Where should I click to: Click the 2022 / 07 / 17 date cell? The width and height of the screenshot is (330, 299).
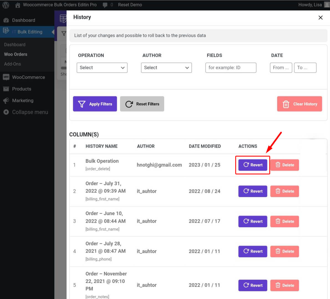pyautogui.click(x=205, y=221)
